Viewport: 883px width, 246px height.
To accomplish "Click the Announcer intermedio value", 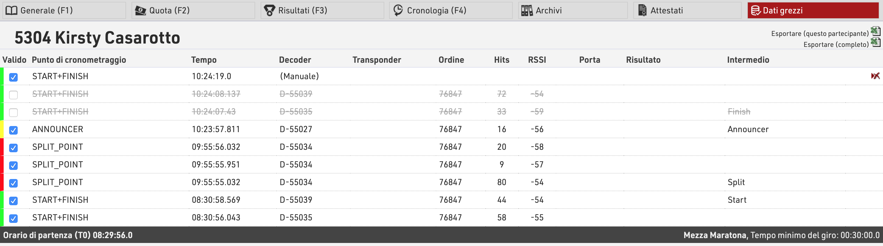I will [x=748, y=129].
